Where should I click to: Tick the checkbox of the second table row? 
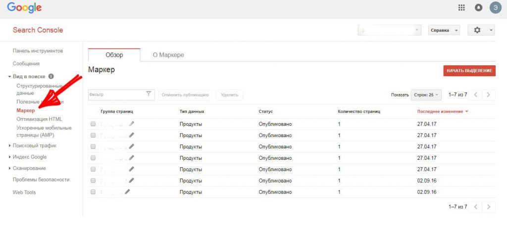[x=93, y=136]
